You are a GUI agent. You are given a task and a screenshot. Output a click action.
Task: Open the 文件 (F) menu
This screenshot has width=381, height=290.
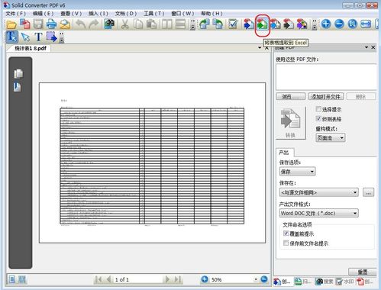(16, 14)
